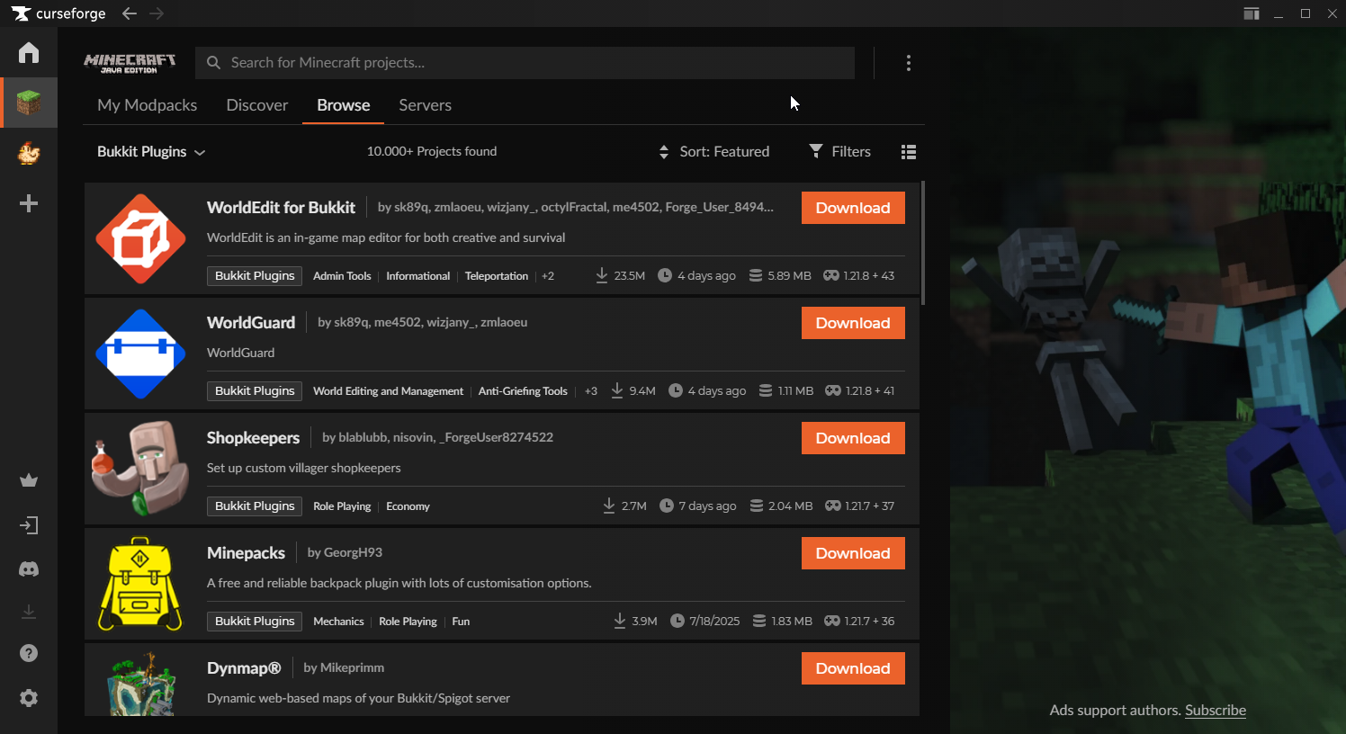Click Shopkeepers' Role Playing tag
Screen dimensions: 1346x734
(342, 506)
